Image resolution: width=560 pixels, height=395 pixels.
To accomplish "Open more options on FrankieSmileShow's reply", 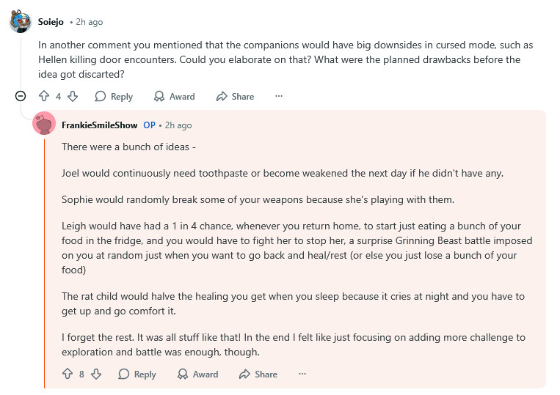I will pyautogui.click(x=302, y=374).
